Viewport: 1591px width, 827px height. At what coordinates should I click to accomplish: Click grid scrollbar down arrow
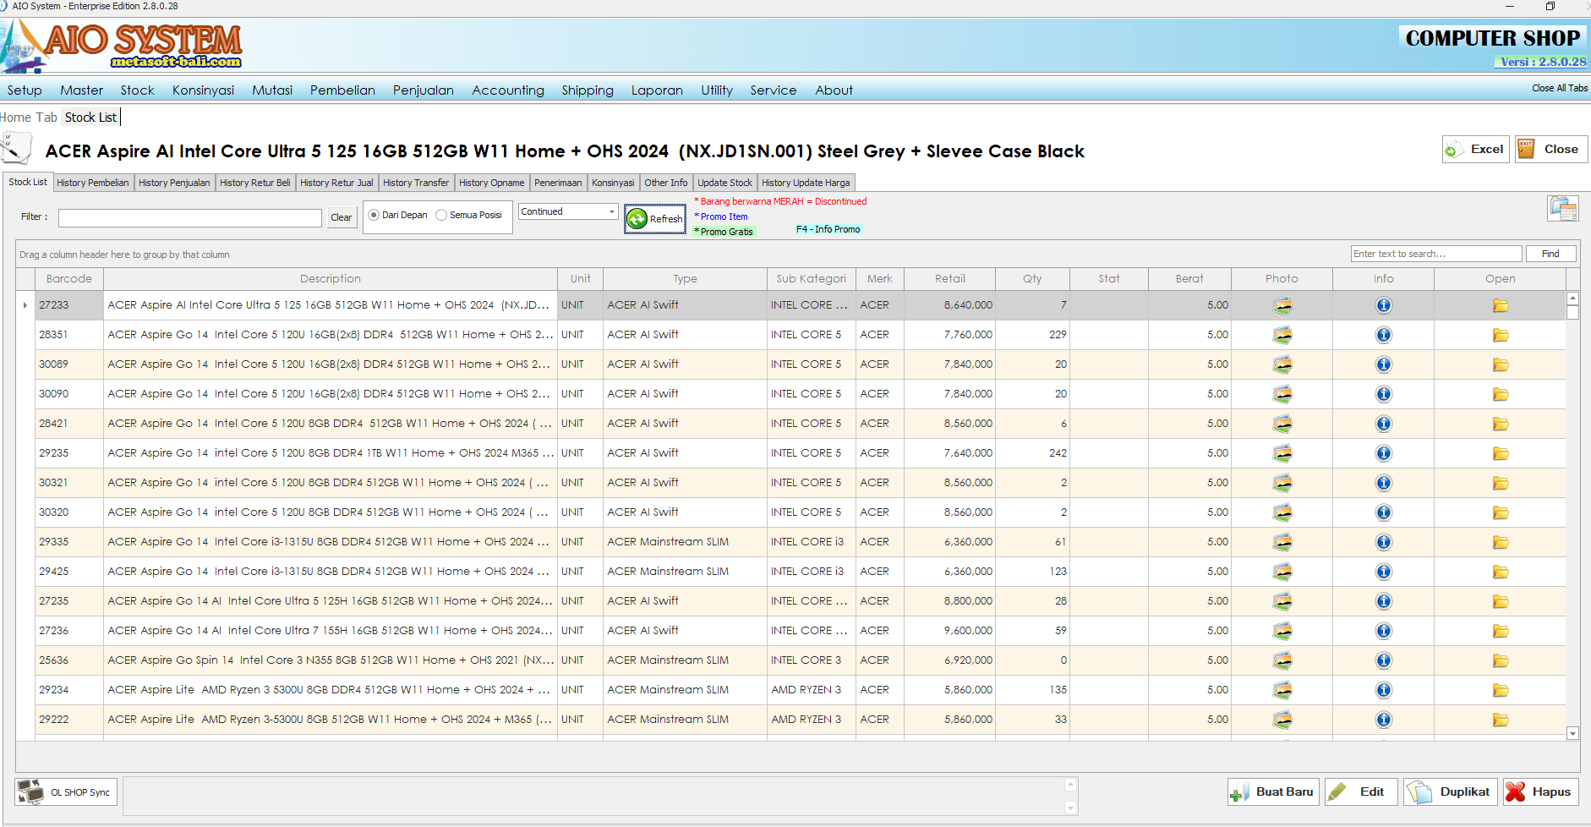(1572, 734)
